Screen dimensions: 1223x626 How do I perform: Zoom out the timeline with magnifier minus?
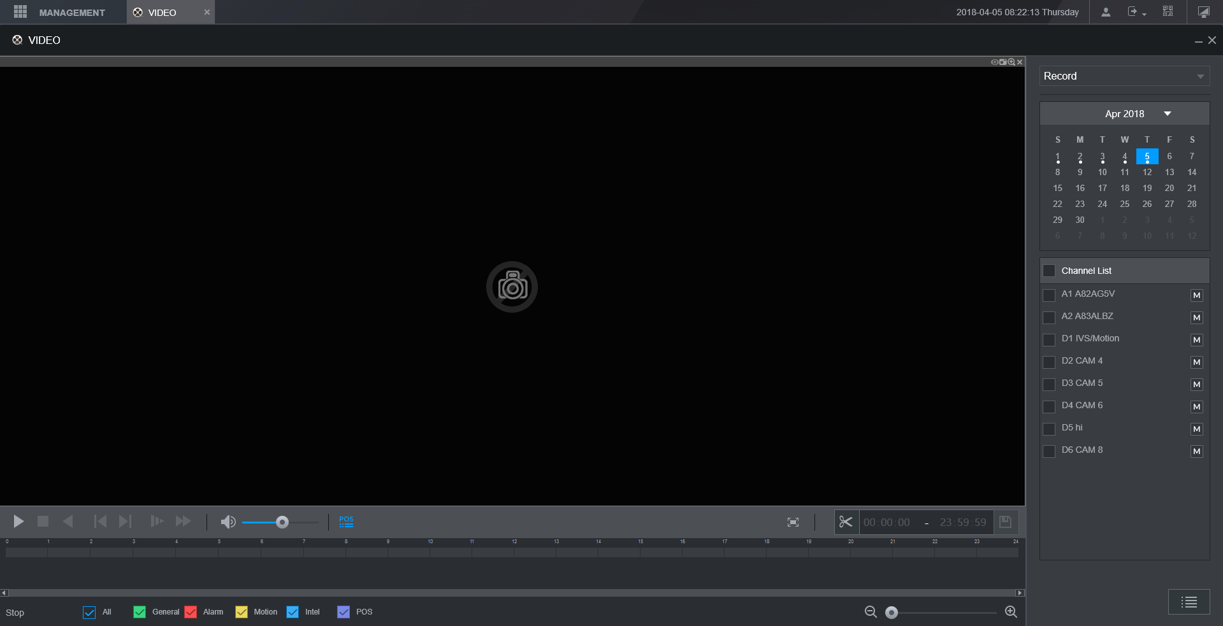(871, 612)
